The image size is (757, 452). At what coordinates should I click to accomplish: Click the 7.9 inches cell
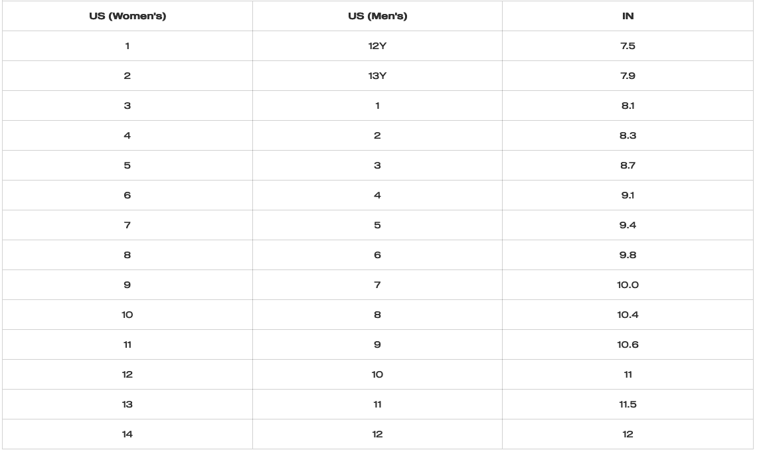click(x=628, y=76)
